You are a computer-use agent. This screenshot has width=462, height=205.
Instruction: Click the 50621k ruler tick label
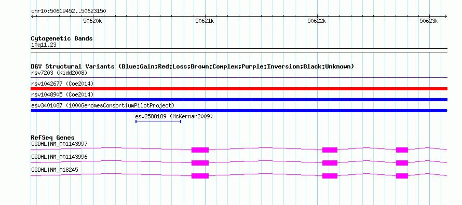click(205, 21)
